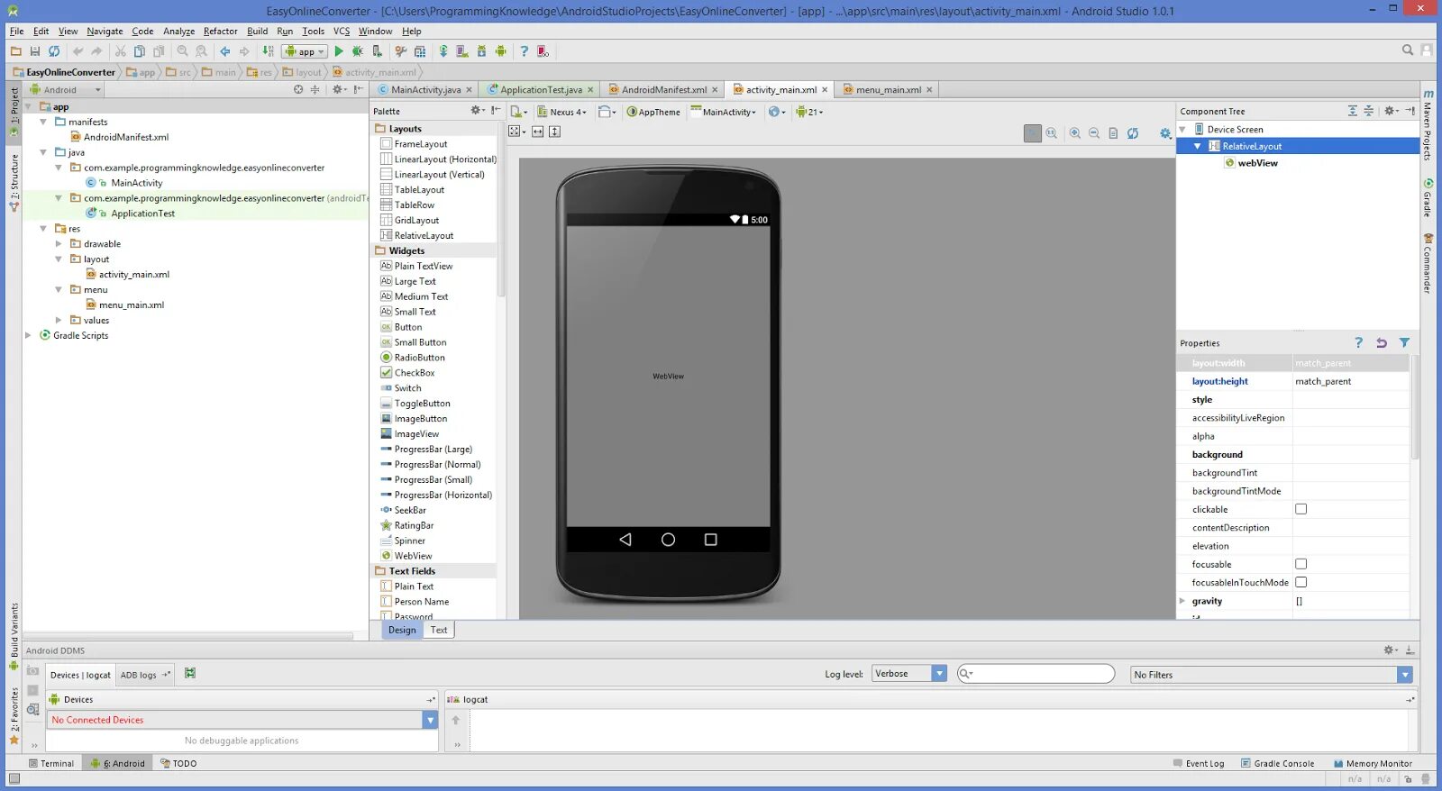
Task: Expand the Gradle Scripts tree node
Action: click(28, 335)
